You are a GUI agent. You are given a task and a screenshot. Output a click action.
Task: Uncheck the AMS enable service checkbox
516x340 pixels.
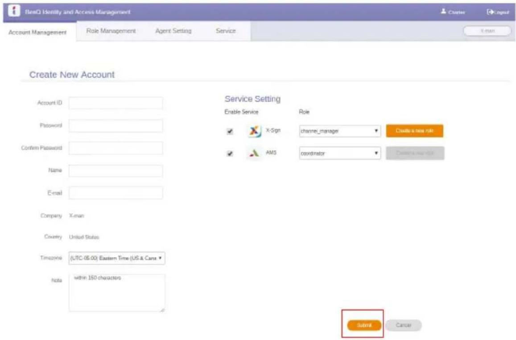(x=230, y=153)
